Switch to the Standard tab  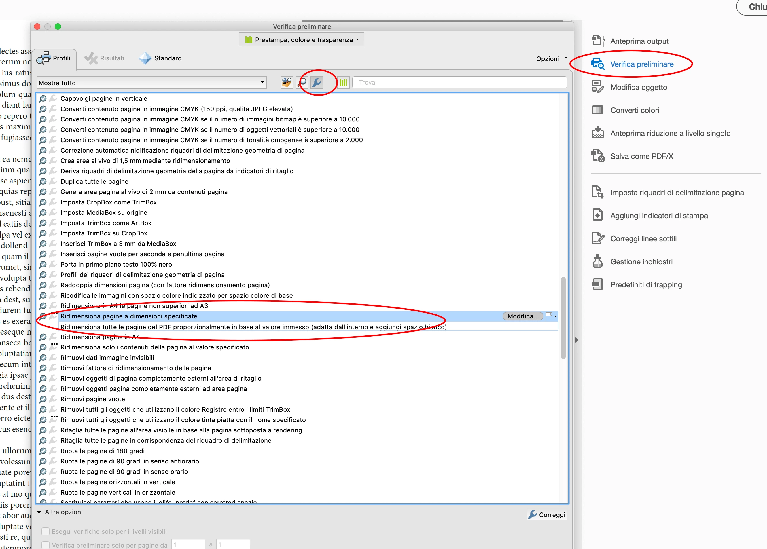coord(160,58)
